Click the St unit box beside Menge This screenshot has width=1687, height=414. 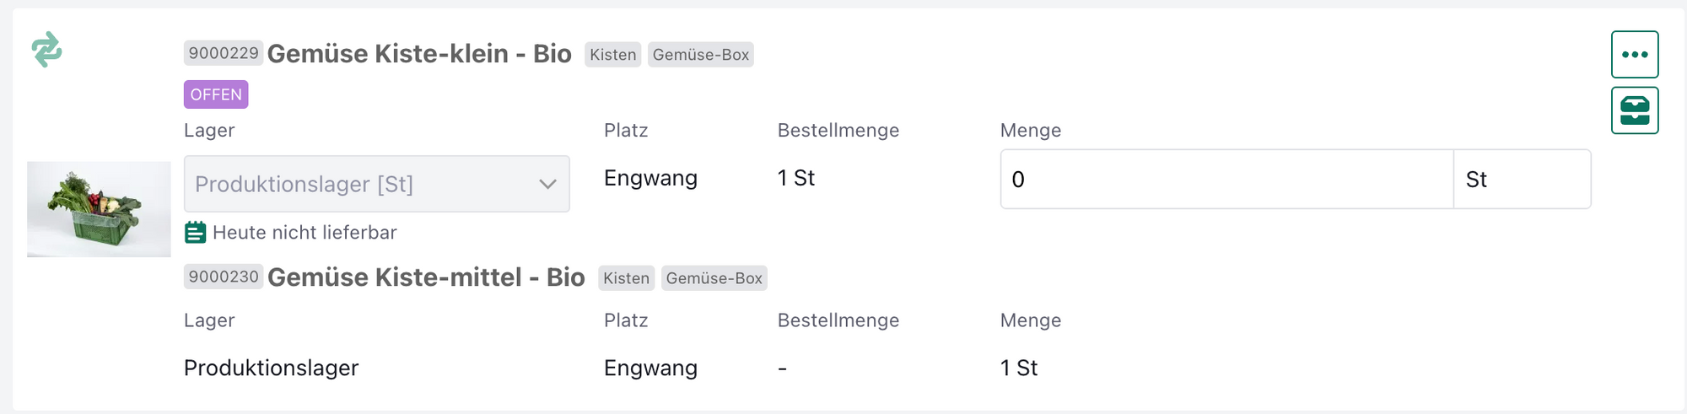tap(1521, 180)
